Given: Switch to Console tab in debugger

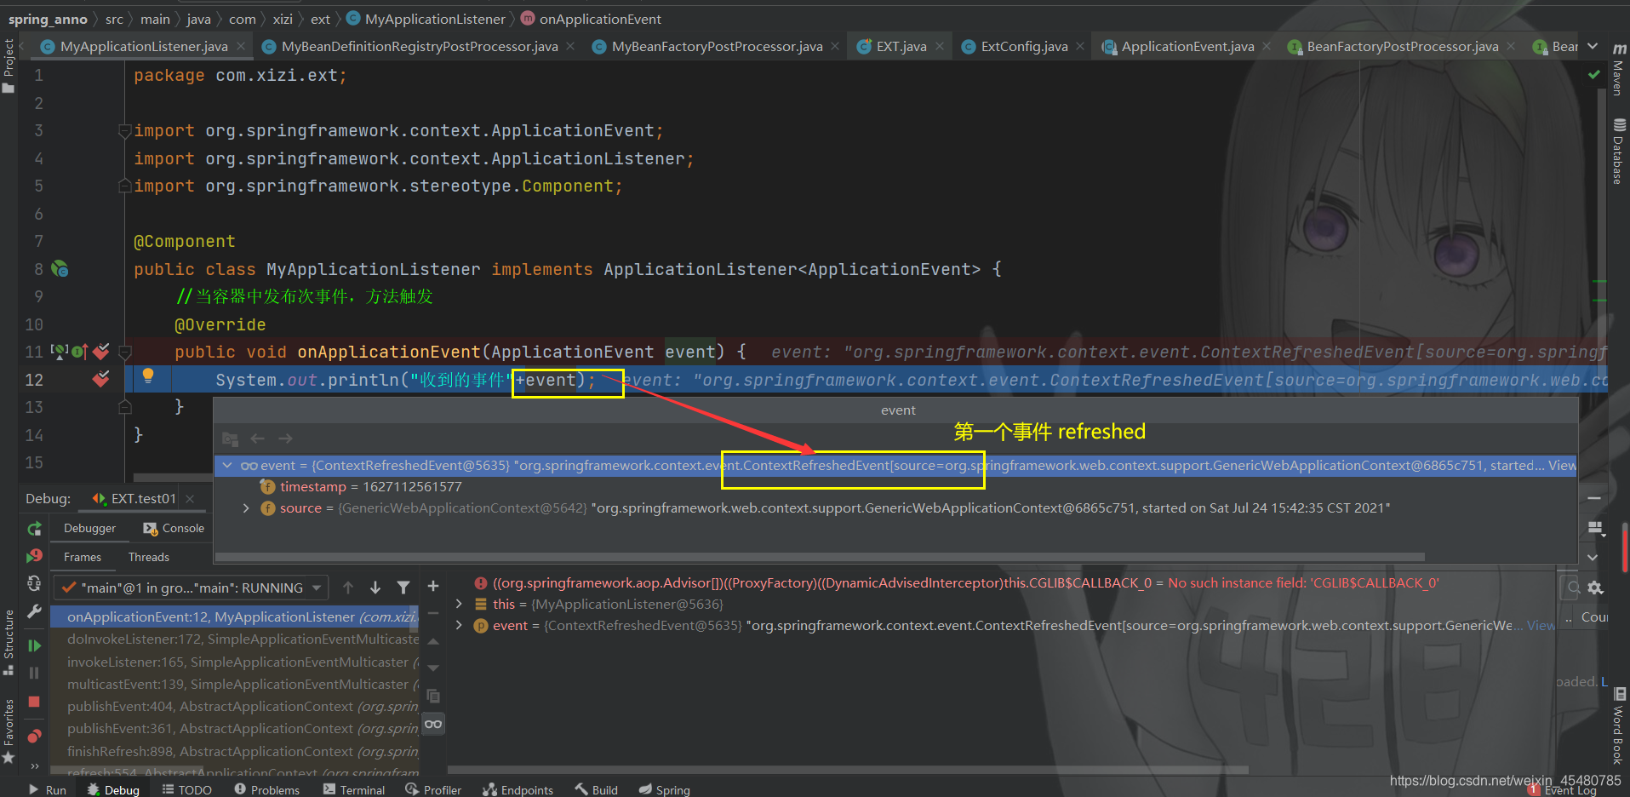Looking at the screenshot, I should [174, 529].
